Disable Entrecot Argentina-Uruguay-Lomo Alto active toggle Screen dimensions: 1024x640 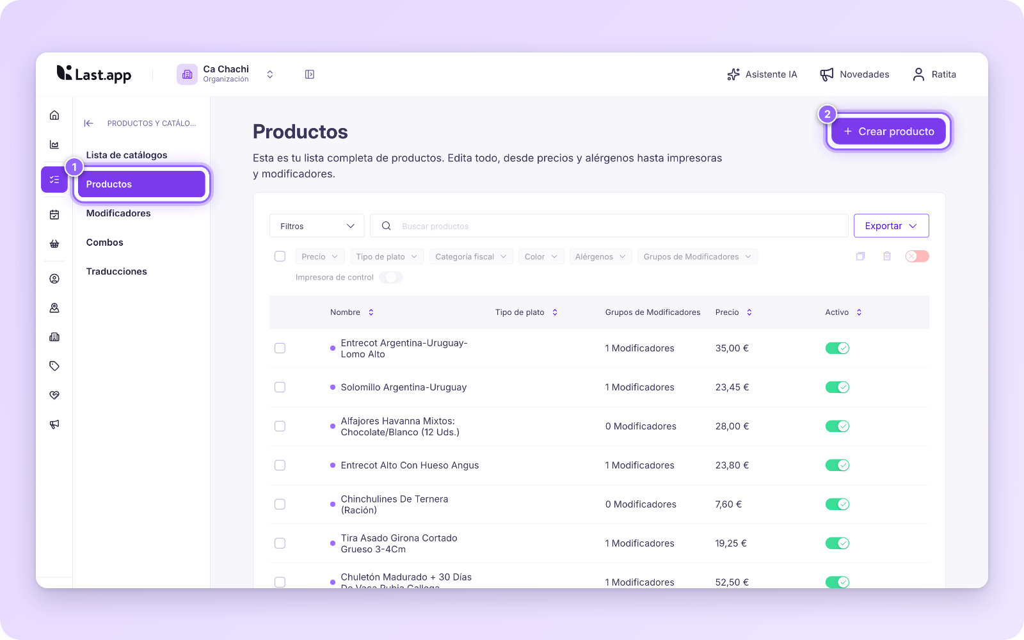[x=837, y=348]
